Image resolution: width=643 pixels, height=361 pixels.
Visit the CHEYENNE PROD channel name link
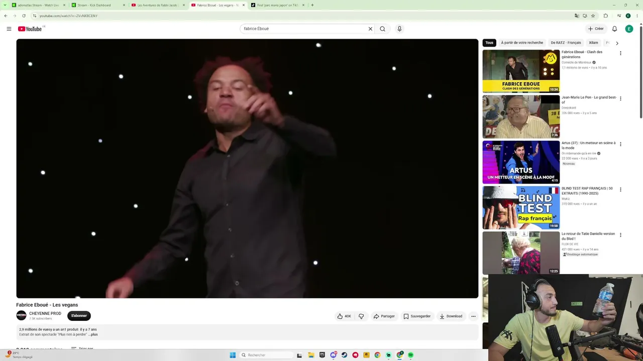pos(45,313)
